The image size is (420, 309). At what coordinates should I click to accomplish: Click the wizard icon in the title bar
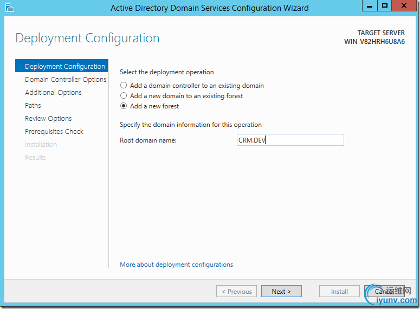9,8
